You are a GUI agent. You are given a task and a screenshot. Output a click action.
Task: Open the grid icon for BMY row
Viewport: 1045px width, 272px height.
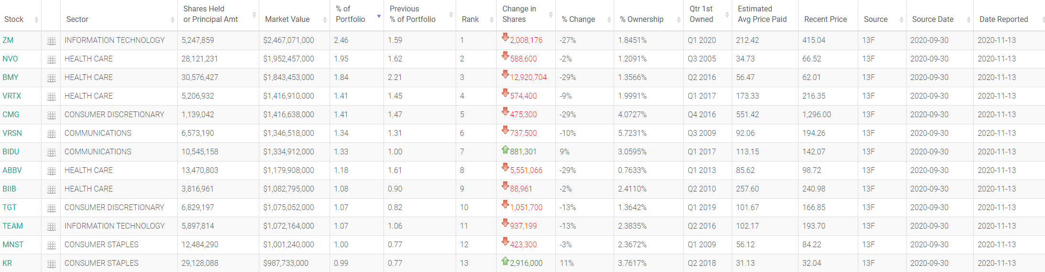[x=52, y=78]
